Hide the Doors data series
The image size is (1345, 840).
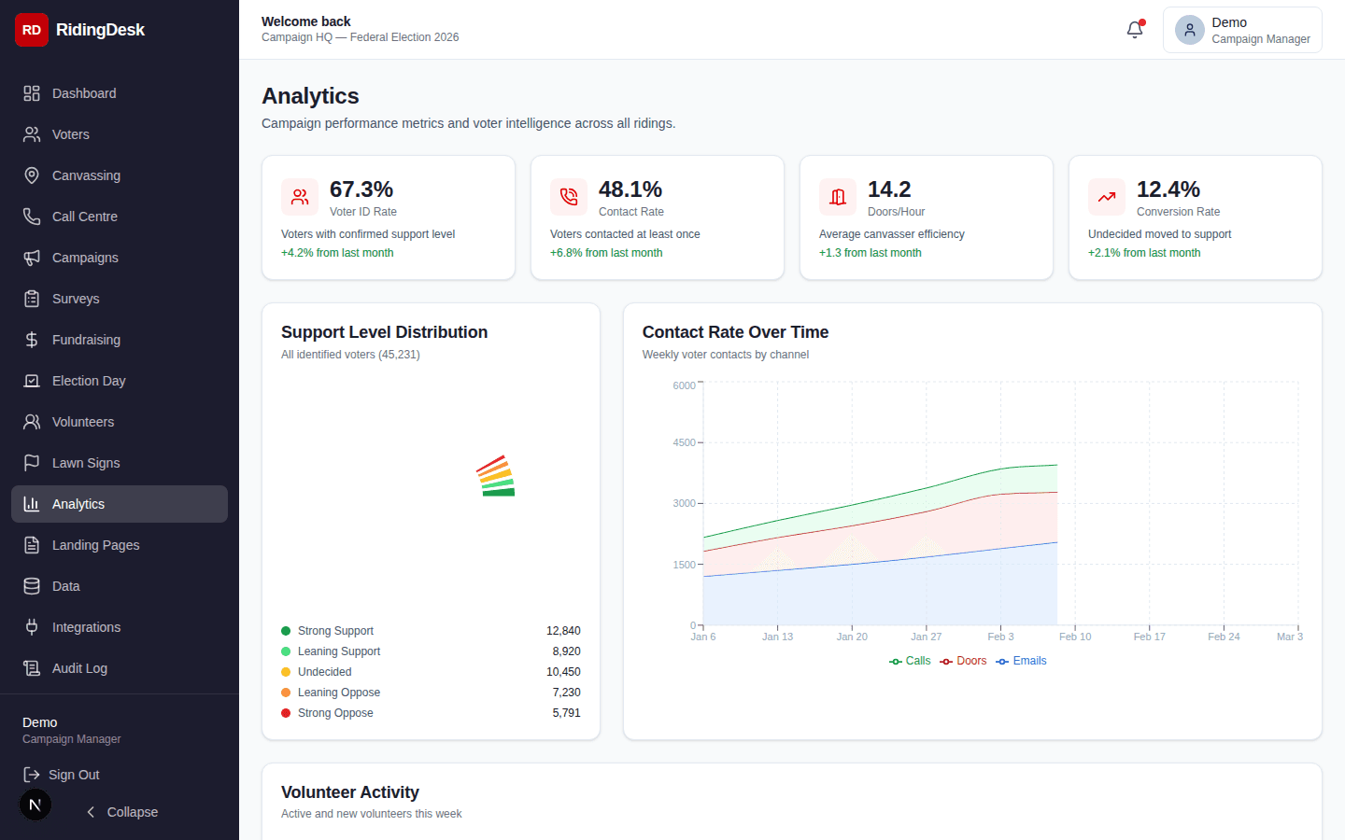963,661
